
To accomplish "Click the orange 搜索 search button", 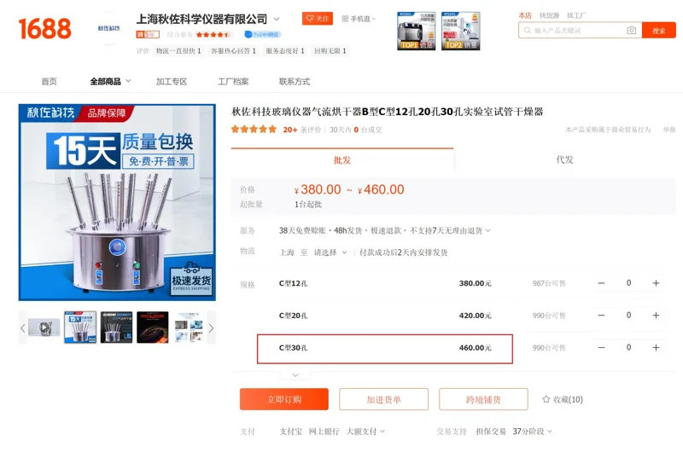I will point(658,31).
